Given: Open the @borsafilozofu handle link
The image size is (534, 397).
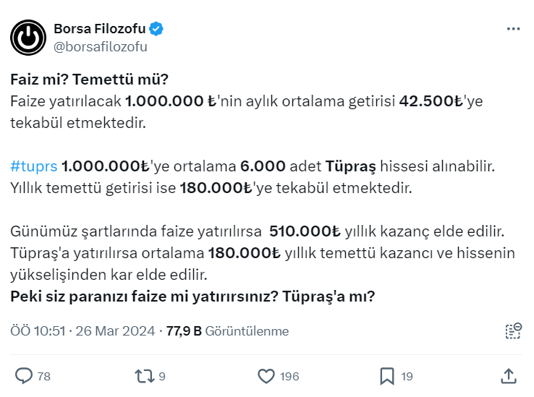Looking at the screenshot, I should (101, 47).
